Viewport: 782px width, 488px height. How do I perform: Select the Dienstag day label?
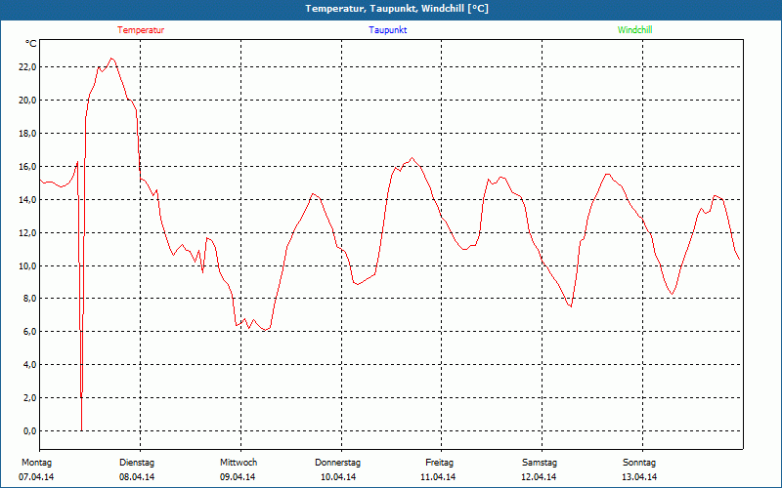(137, 463)
